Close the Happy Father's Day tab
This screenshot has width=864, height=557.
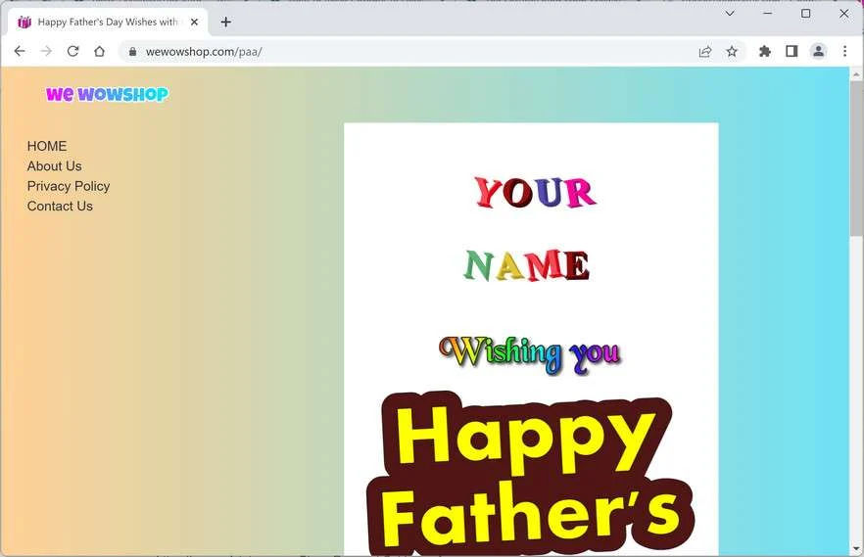pyautogui.click(x=194, y=22)
